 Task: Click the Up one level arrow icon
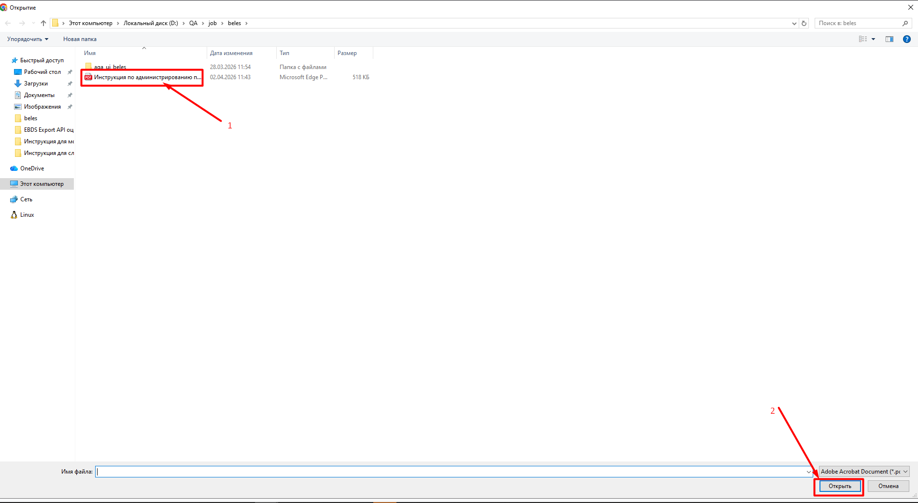point(43,23)
